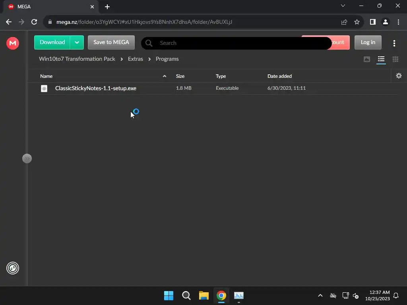407x305 pixels.
Task: Open column settings gear icon
Action: coord(399,76)
